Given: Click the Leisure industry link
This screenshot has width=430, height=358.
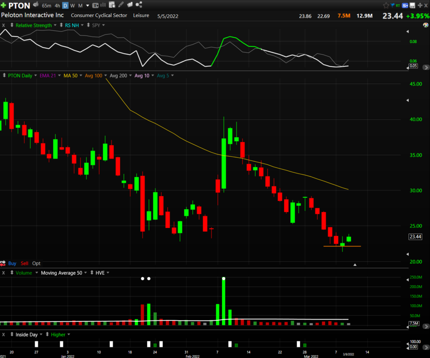Looking at the screenshot, I should coord(141,16).
